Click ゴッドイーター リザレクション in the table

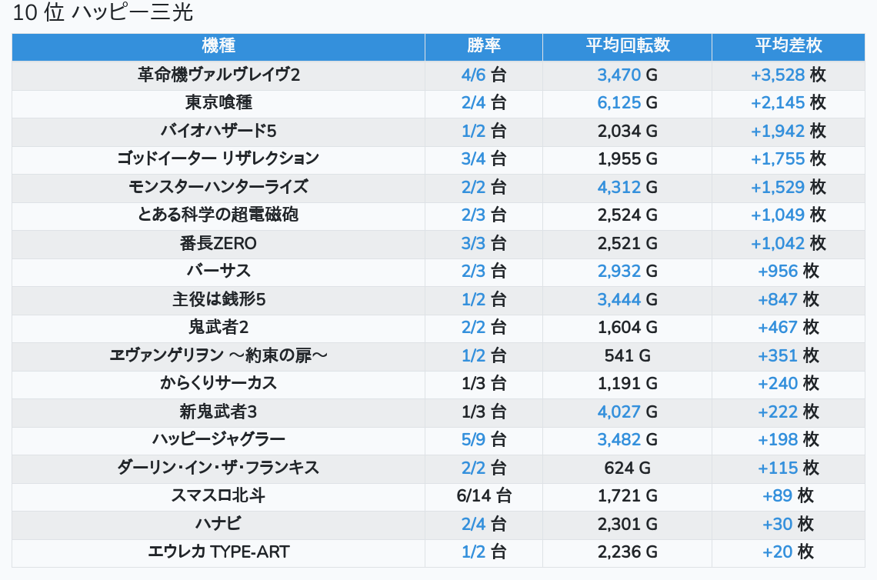(x=218, y=158)
